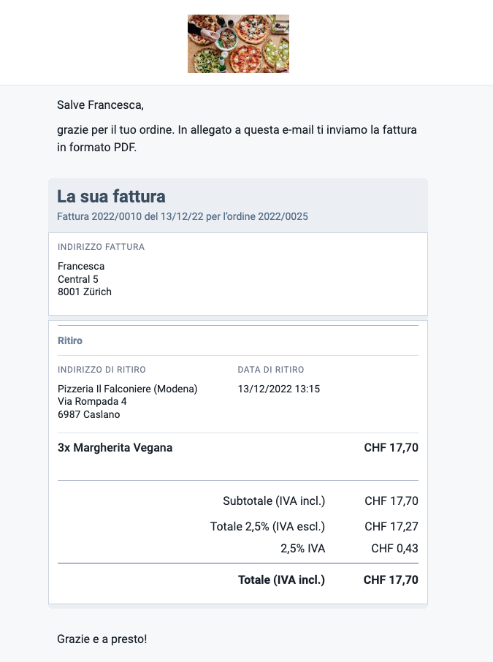
Task: Select the pickup date 13/12/2022 13:15
Action: click(278, 389)
